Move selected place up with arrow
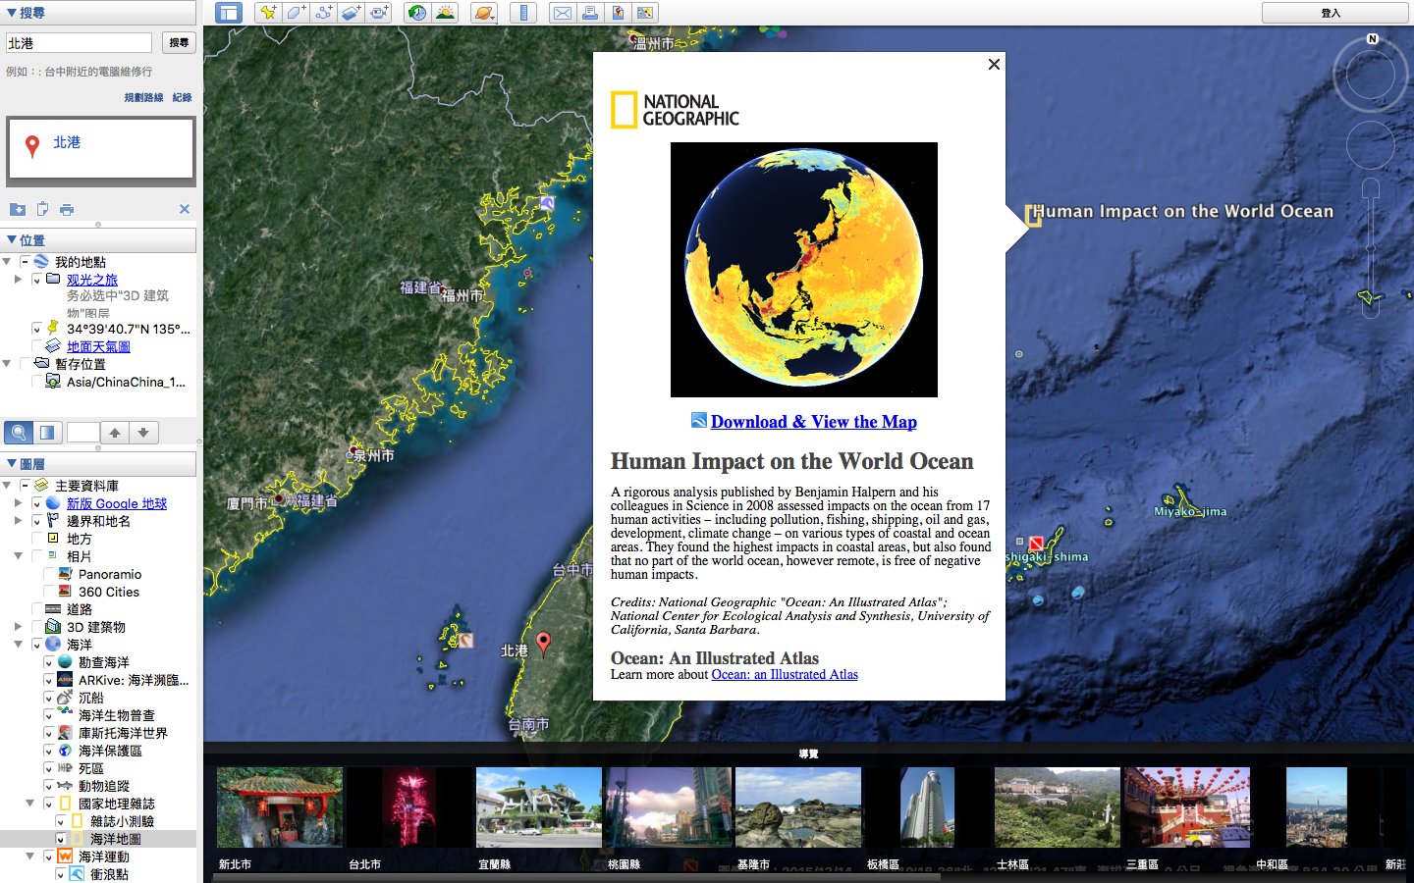 click(x=115, y=433)
